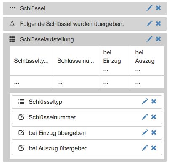Click the three-dots icon beside Schlüssel

13,8
